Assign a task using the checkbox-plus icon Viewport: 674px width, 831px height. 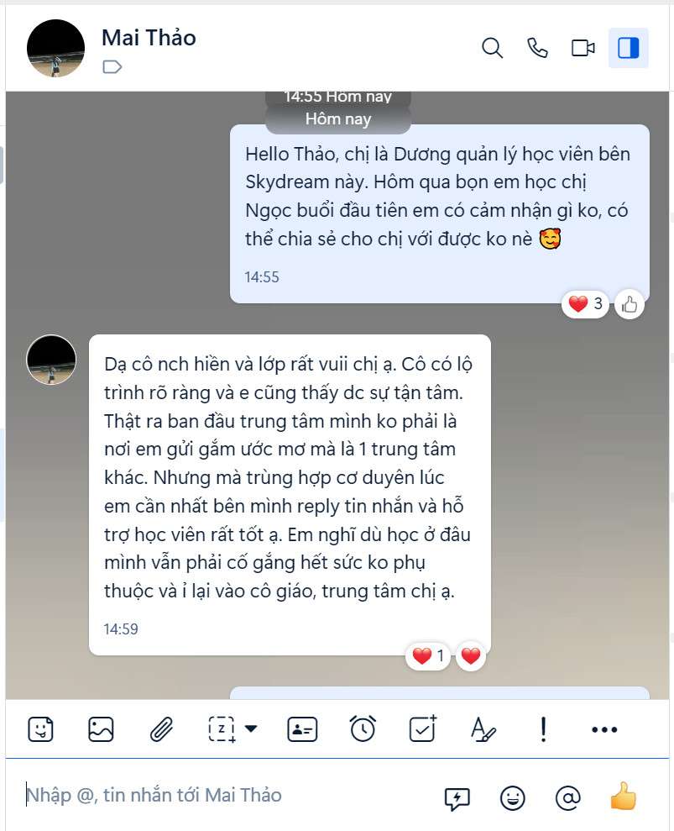(x=423, y=728)
